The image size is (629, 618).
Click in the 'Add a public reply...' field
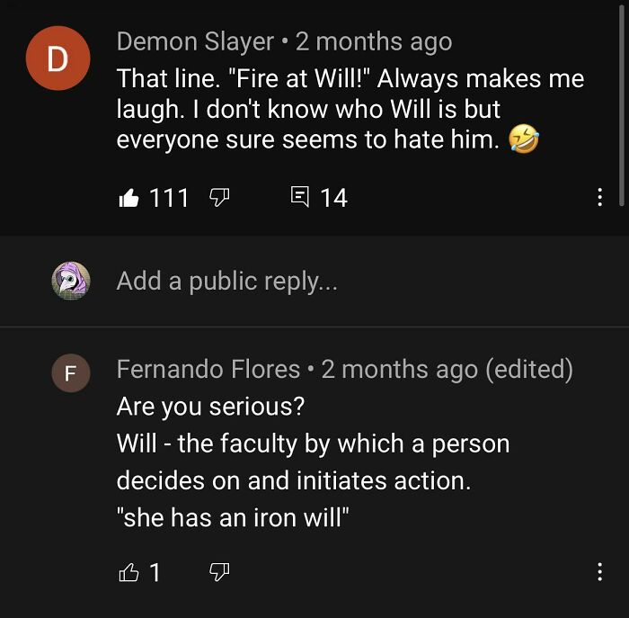click(x=227, y=281)
